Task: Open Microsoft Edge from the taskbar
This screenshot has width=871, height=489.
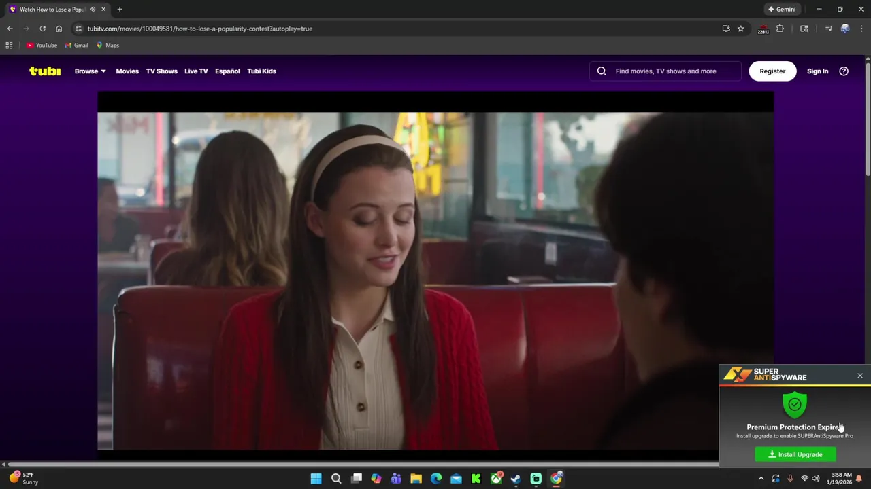Action: [436, 479]
